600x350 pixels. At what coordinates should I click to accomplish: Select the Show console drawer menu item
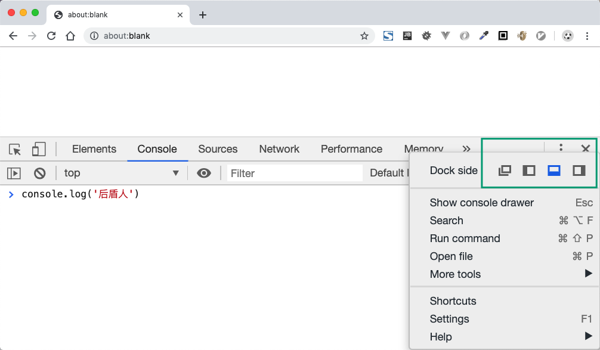pyautogui.click(x=481, y=203)
